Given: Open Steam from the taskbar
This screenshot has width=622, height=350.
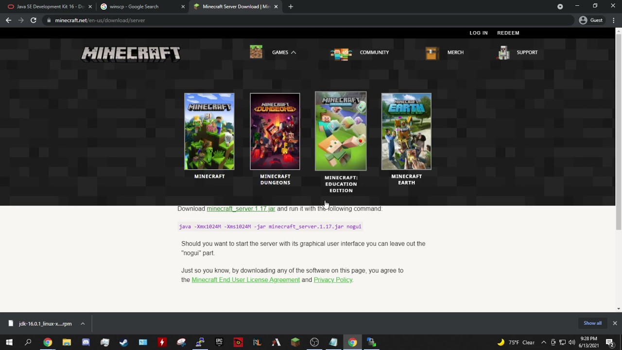Looking at the screenshot, I should (124, 342).
